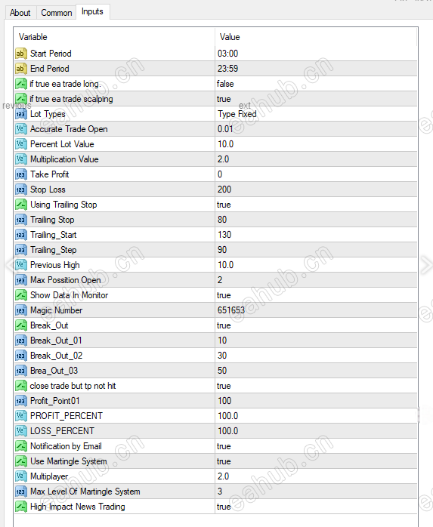Click the bool icon beside Break_Out

pyautogui.click(x=21, y=325)
